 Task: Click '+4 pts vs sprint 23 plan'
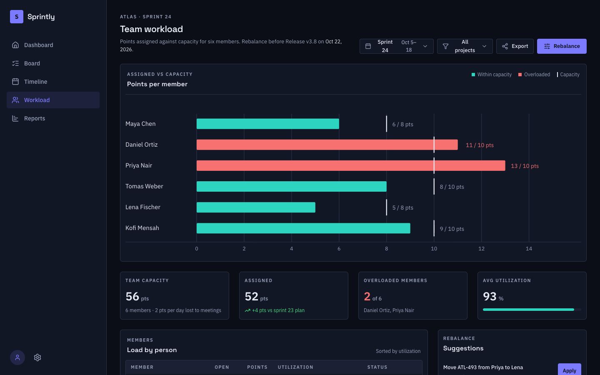(x=278, y=310)
